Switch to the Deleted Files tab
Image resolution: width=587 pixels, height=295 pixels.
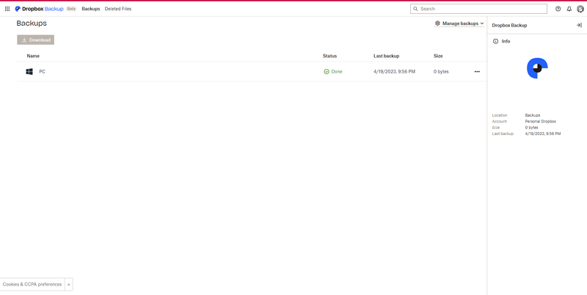(118, 9)
